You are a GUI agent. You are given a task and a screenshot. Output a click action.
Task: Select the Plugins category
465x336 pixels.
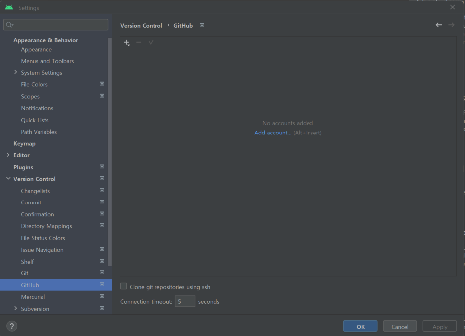click(23, 167)
